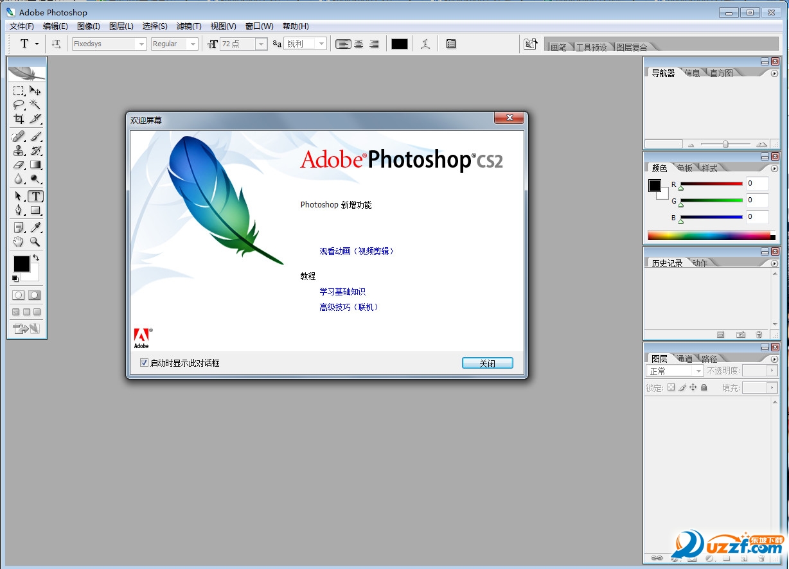Image resolution: width=789 pixels, height=569 pixels.
Task: Switch to the 直方图 tab
Action: click(721, 73)
